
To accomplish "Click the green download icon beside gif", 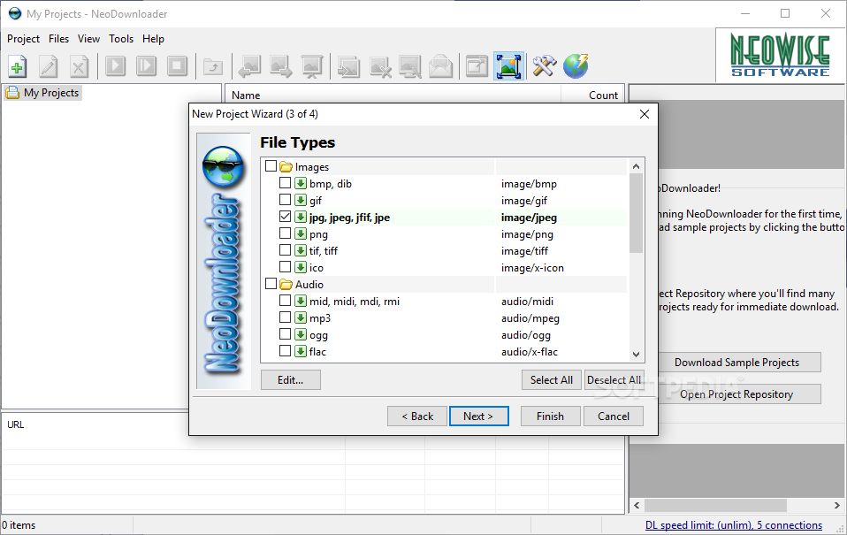I will click(x=301, y=200).
